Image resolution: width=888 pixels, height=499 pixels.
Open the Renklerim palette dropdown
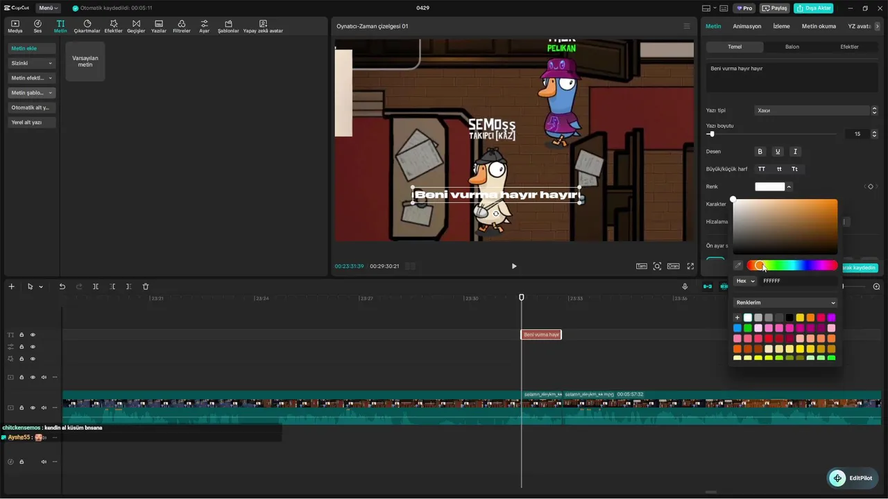point(786,303)
